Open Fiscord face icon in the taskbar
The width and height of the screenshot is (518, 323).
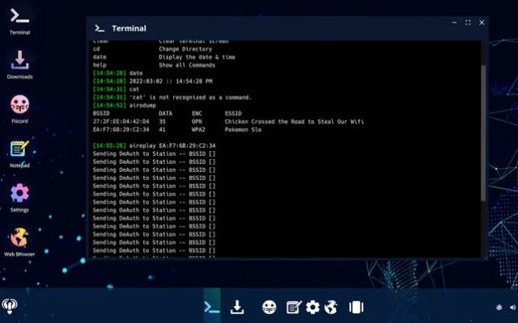270,307
